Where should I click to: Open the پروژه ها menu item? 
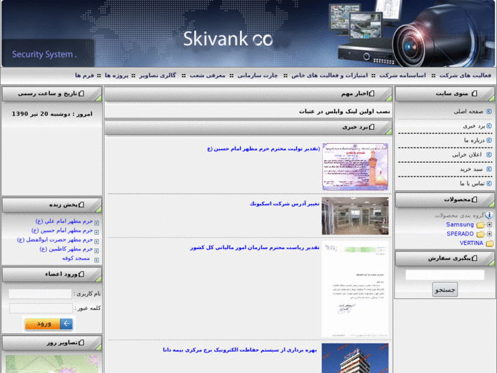[x=116, y=75]
